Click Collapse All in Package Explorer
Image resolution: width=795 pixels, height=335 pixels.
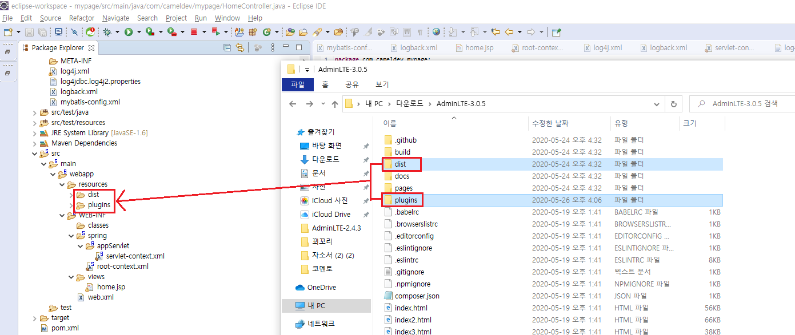(227, 48)
